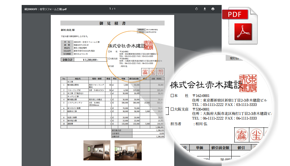Click the 8,000 total discount value
This screenshot has height=166, width=290.
click(162, 133)
